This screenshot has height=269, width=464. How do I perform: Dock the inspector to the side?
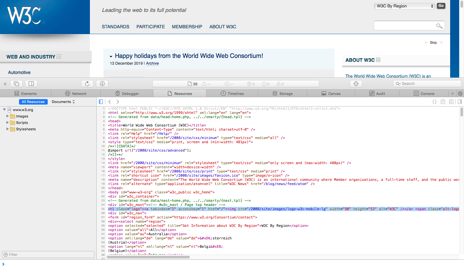point(31,84)
